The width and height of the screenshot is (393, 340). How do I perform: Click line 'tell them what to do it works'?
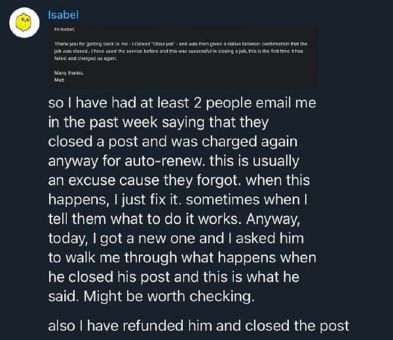pos(174,219)
